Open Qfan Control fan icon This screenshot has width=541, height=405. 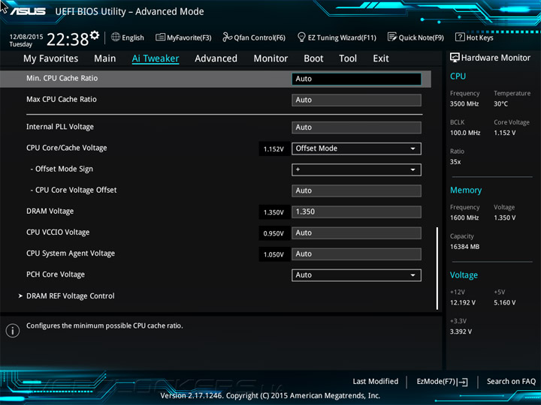coord(227,37)
